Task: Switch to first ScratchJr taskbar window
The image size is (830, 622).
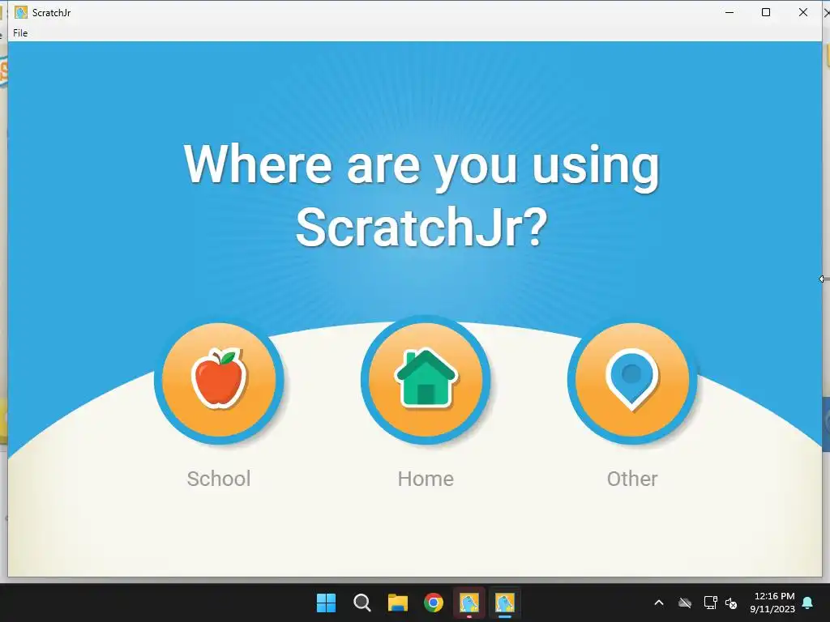Action: 469,603
